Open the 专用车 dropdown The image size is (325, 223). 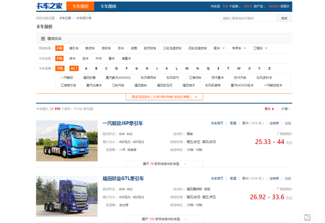(x=239, y=48)
